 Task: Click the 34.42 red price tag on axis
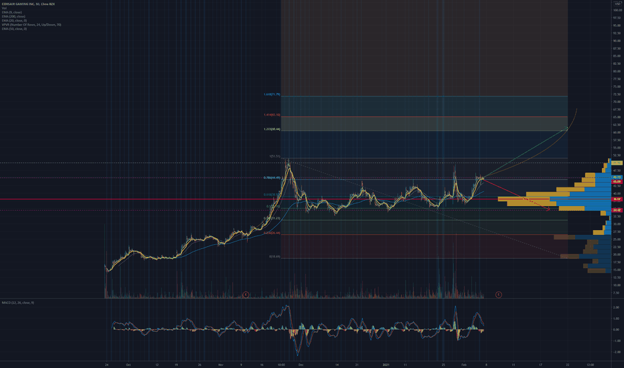click(x=617, y=210)
